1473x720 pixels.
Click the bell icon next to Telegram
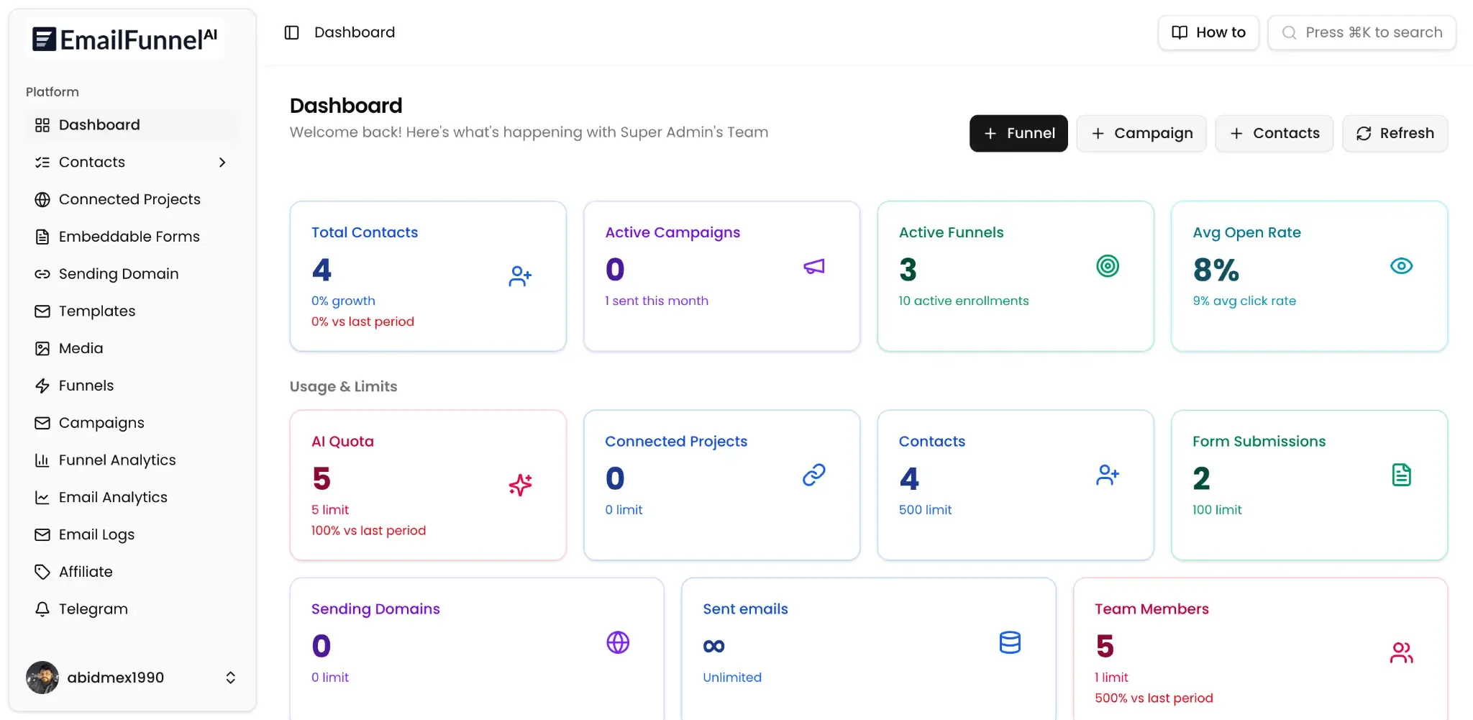[42, 609]
